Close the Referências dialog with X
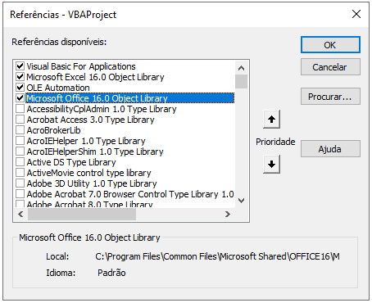This screenshot has height=303, width=372. click(x=356, y=14)
